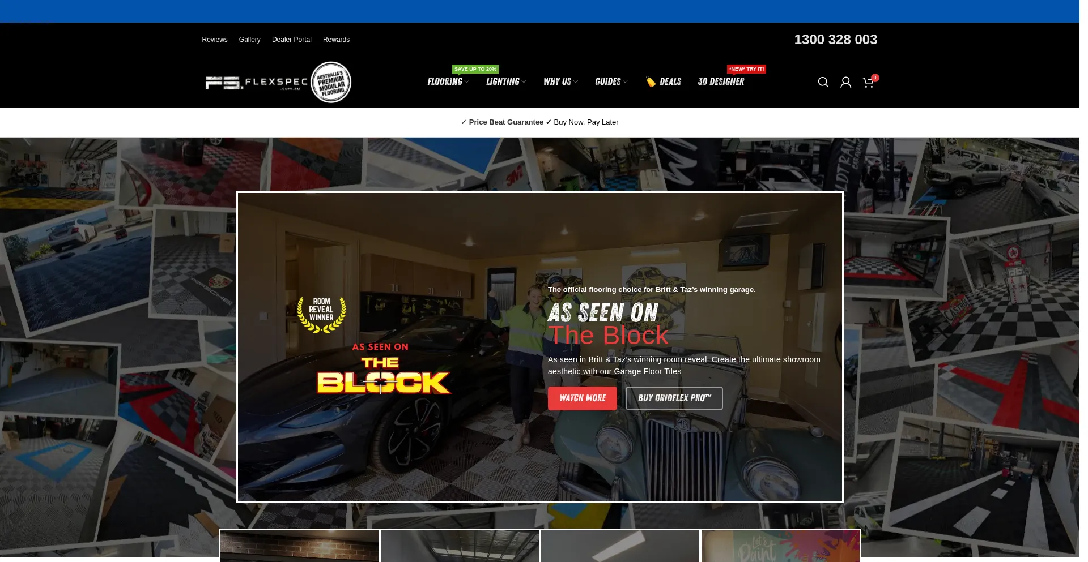Viewport: 1088px width, 562px height.
Task: Open the user account icon
Action: click(846, 83)
